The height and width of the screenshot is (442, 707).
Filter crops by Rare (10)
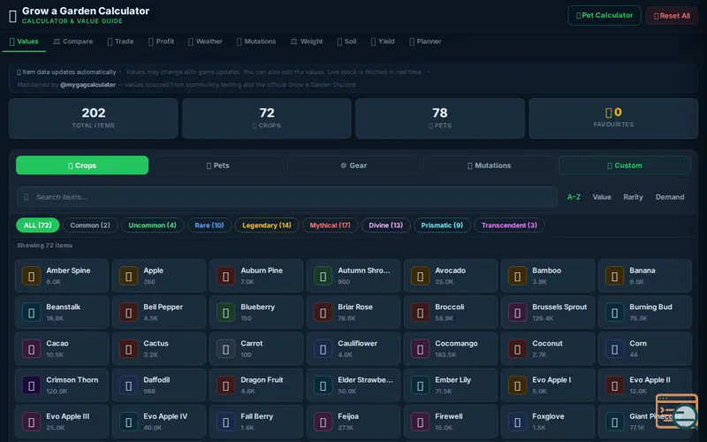[209, 225]
